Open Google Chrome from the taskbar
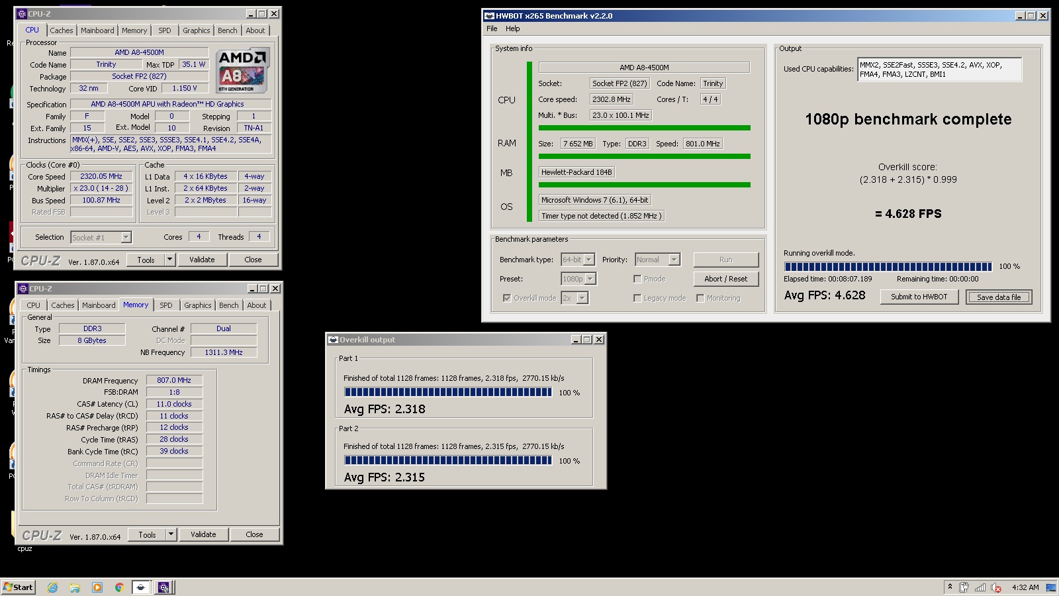Viewport: 1059px width, 596px height. [119, 587]
